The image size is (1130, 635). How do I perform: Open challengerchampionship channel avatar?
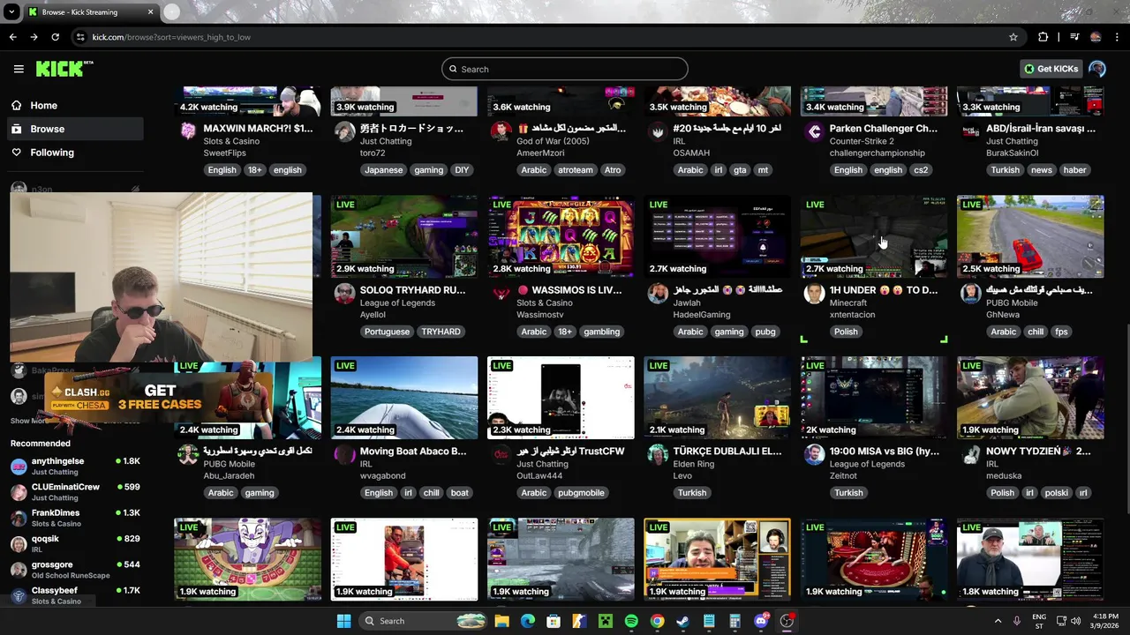tap(814, 131)
